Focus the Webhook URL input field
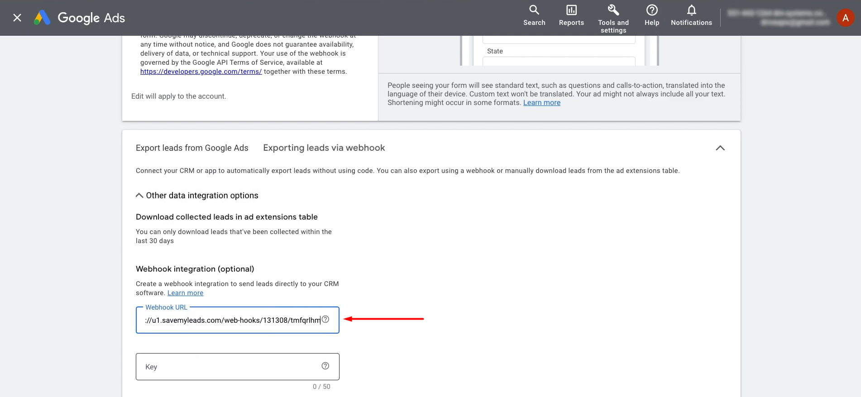Image resolution: width=861 pixels, height=397 pixels. [231, 320]
